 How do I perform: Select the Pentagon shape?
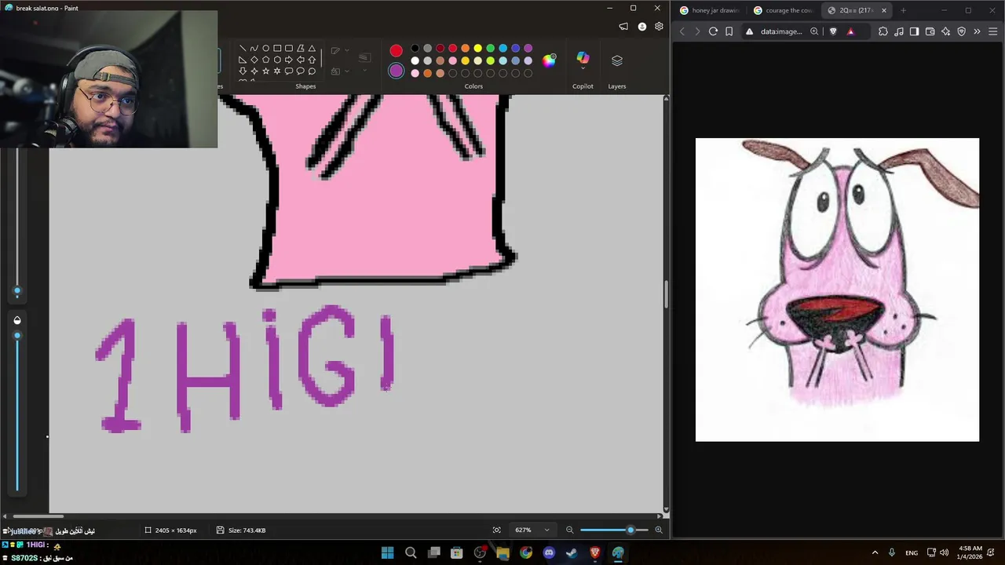coord(265,60)
